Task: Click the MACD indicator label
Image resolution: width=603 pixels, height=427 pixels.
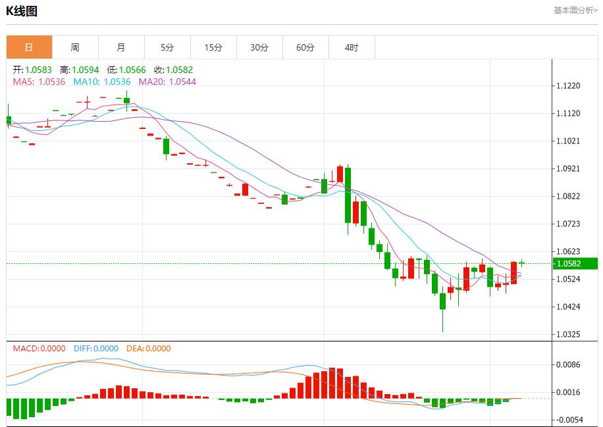Action: click(x=31, y=349)
